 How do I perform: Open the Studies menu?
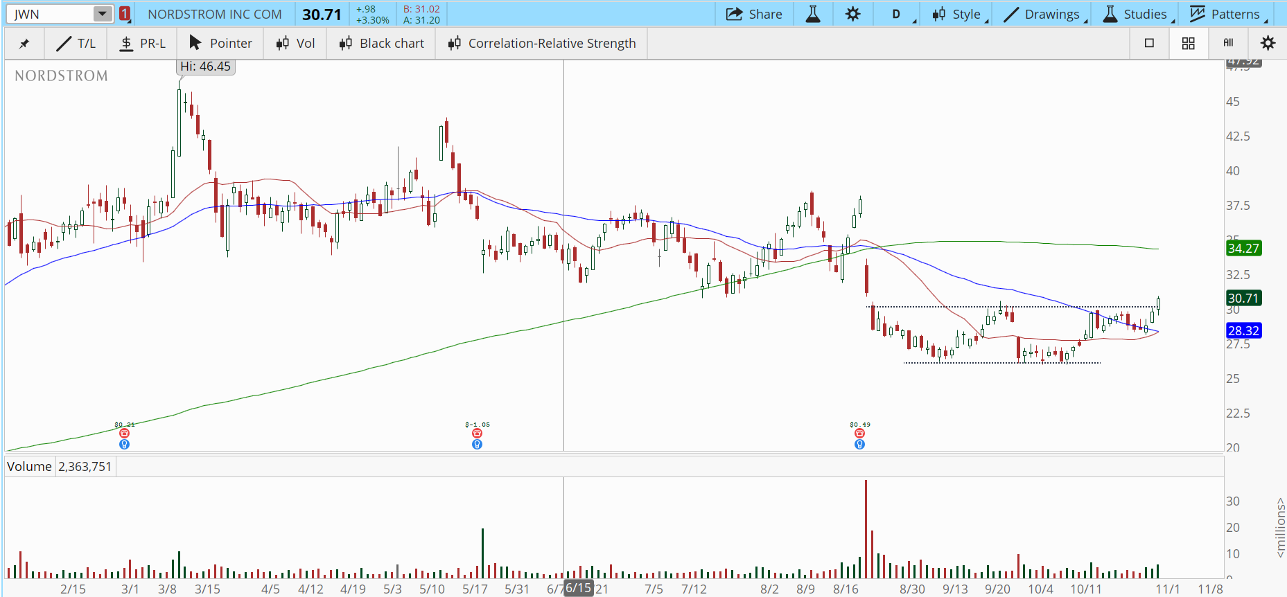[x=1136, y=14]
